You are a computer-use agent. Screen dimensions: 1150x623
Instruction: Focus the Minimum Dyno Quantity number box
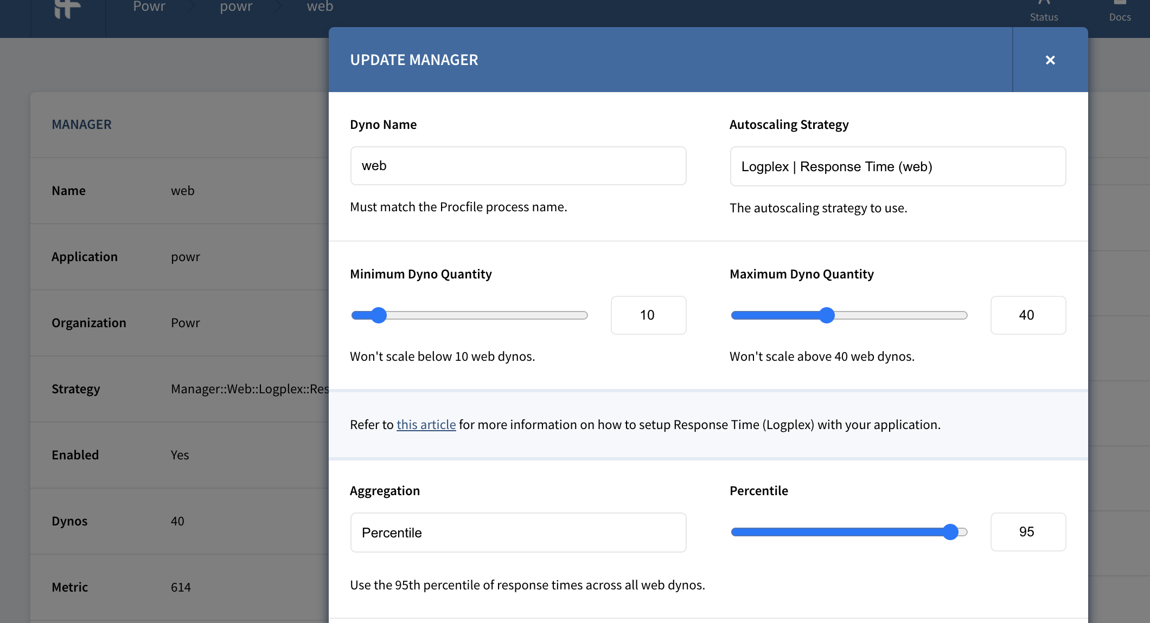tap(648, 315)
